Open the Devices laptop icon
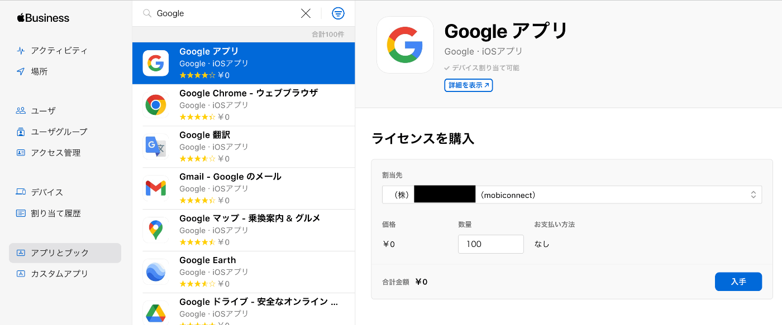Viewport: 782px width, 325px height. [x=21, y=192]
